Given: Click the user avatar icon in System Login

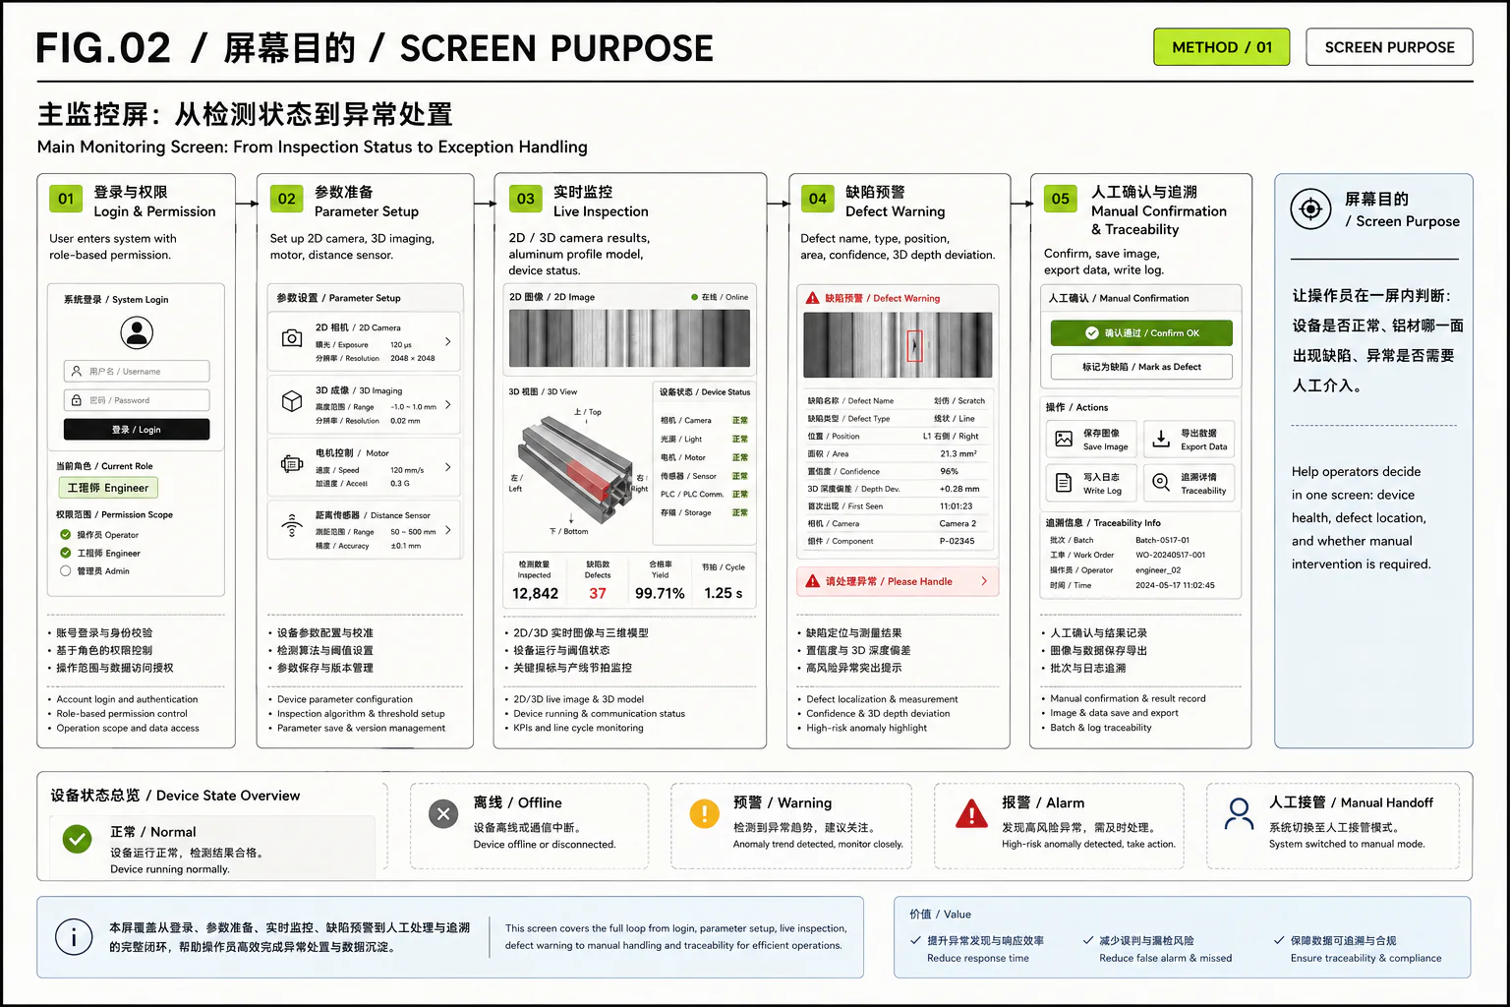Looking at the screenshot, I should 137,332.
